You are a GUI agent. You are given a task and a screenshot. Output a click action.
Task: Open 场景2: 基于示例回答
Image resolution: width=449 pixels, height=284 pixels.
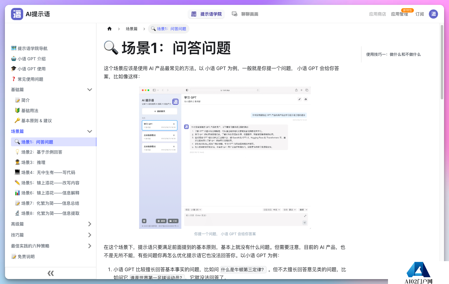tap(38, 152)
